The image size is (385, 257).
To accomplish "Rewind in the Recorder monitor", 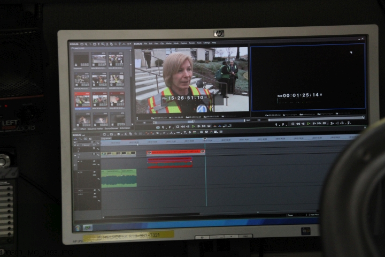I will pos(298,124).
